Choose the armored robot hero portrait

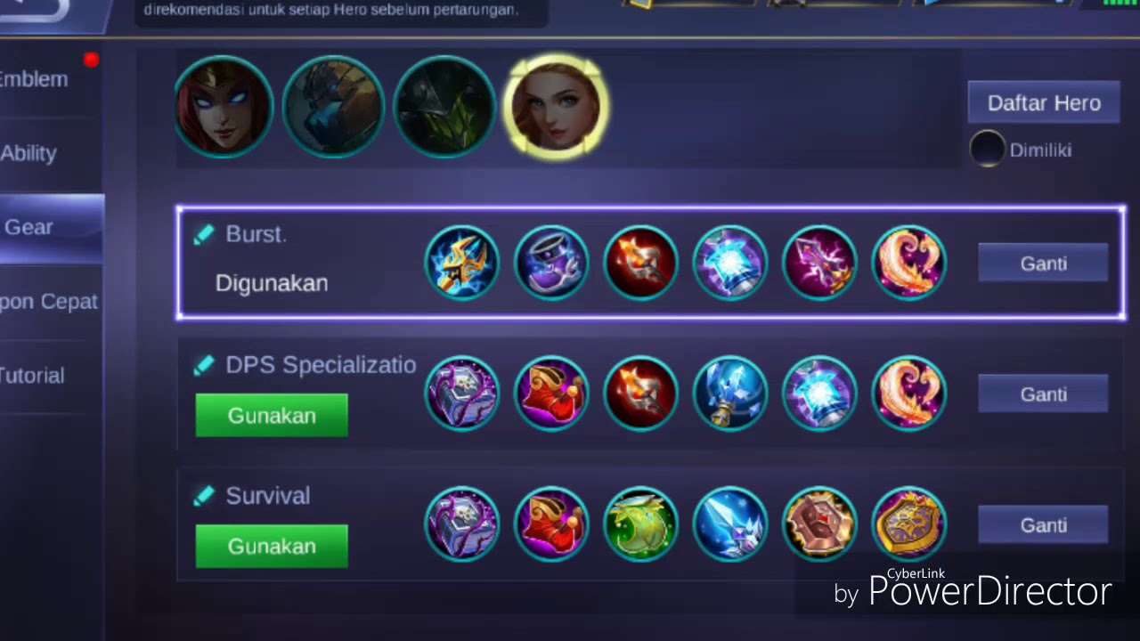coord(334,107)
